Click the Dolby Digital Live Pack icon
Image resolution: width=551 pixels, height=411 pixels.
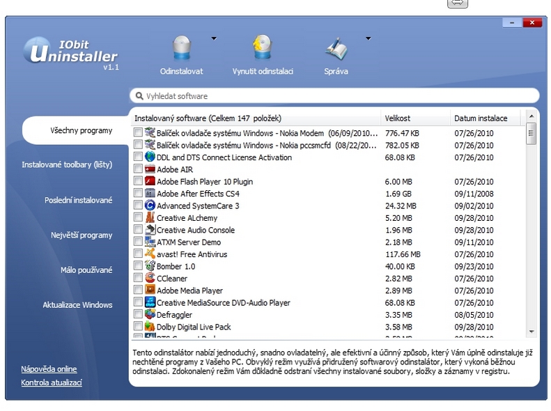point(150,326)
